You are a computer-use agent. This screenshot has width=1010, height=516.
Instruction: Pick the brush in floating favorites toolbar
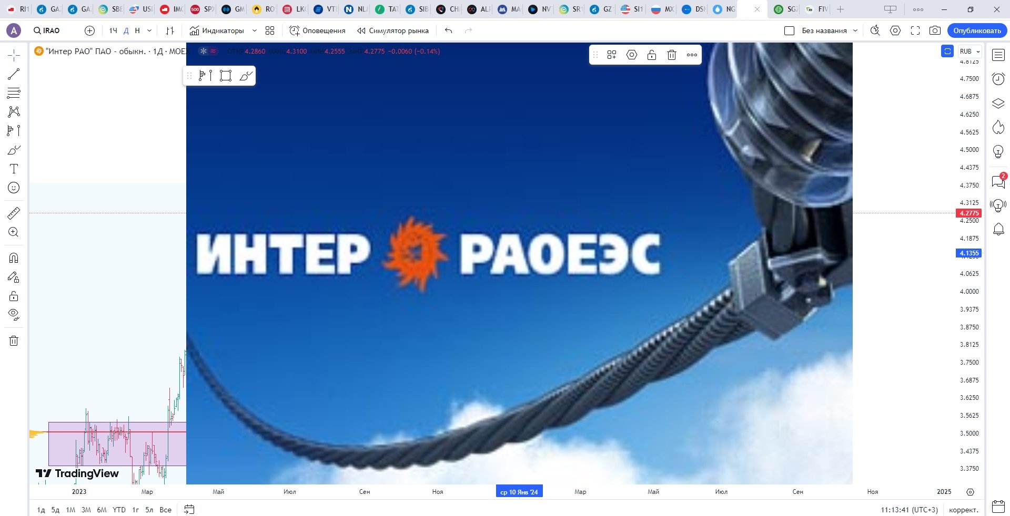coord(246,76)
